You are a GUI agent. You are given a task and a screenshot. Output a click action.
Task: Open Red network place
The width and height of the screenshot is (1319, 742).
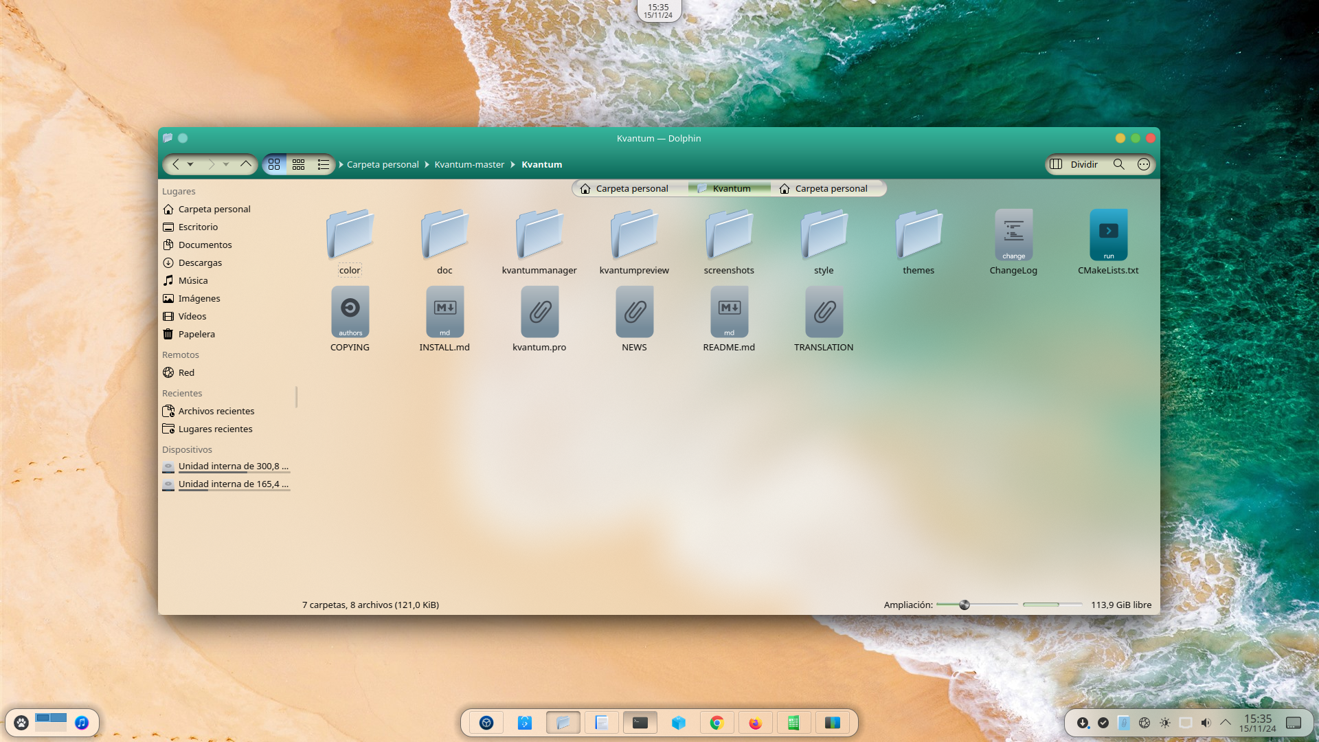(227, 372)
